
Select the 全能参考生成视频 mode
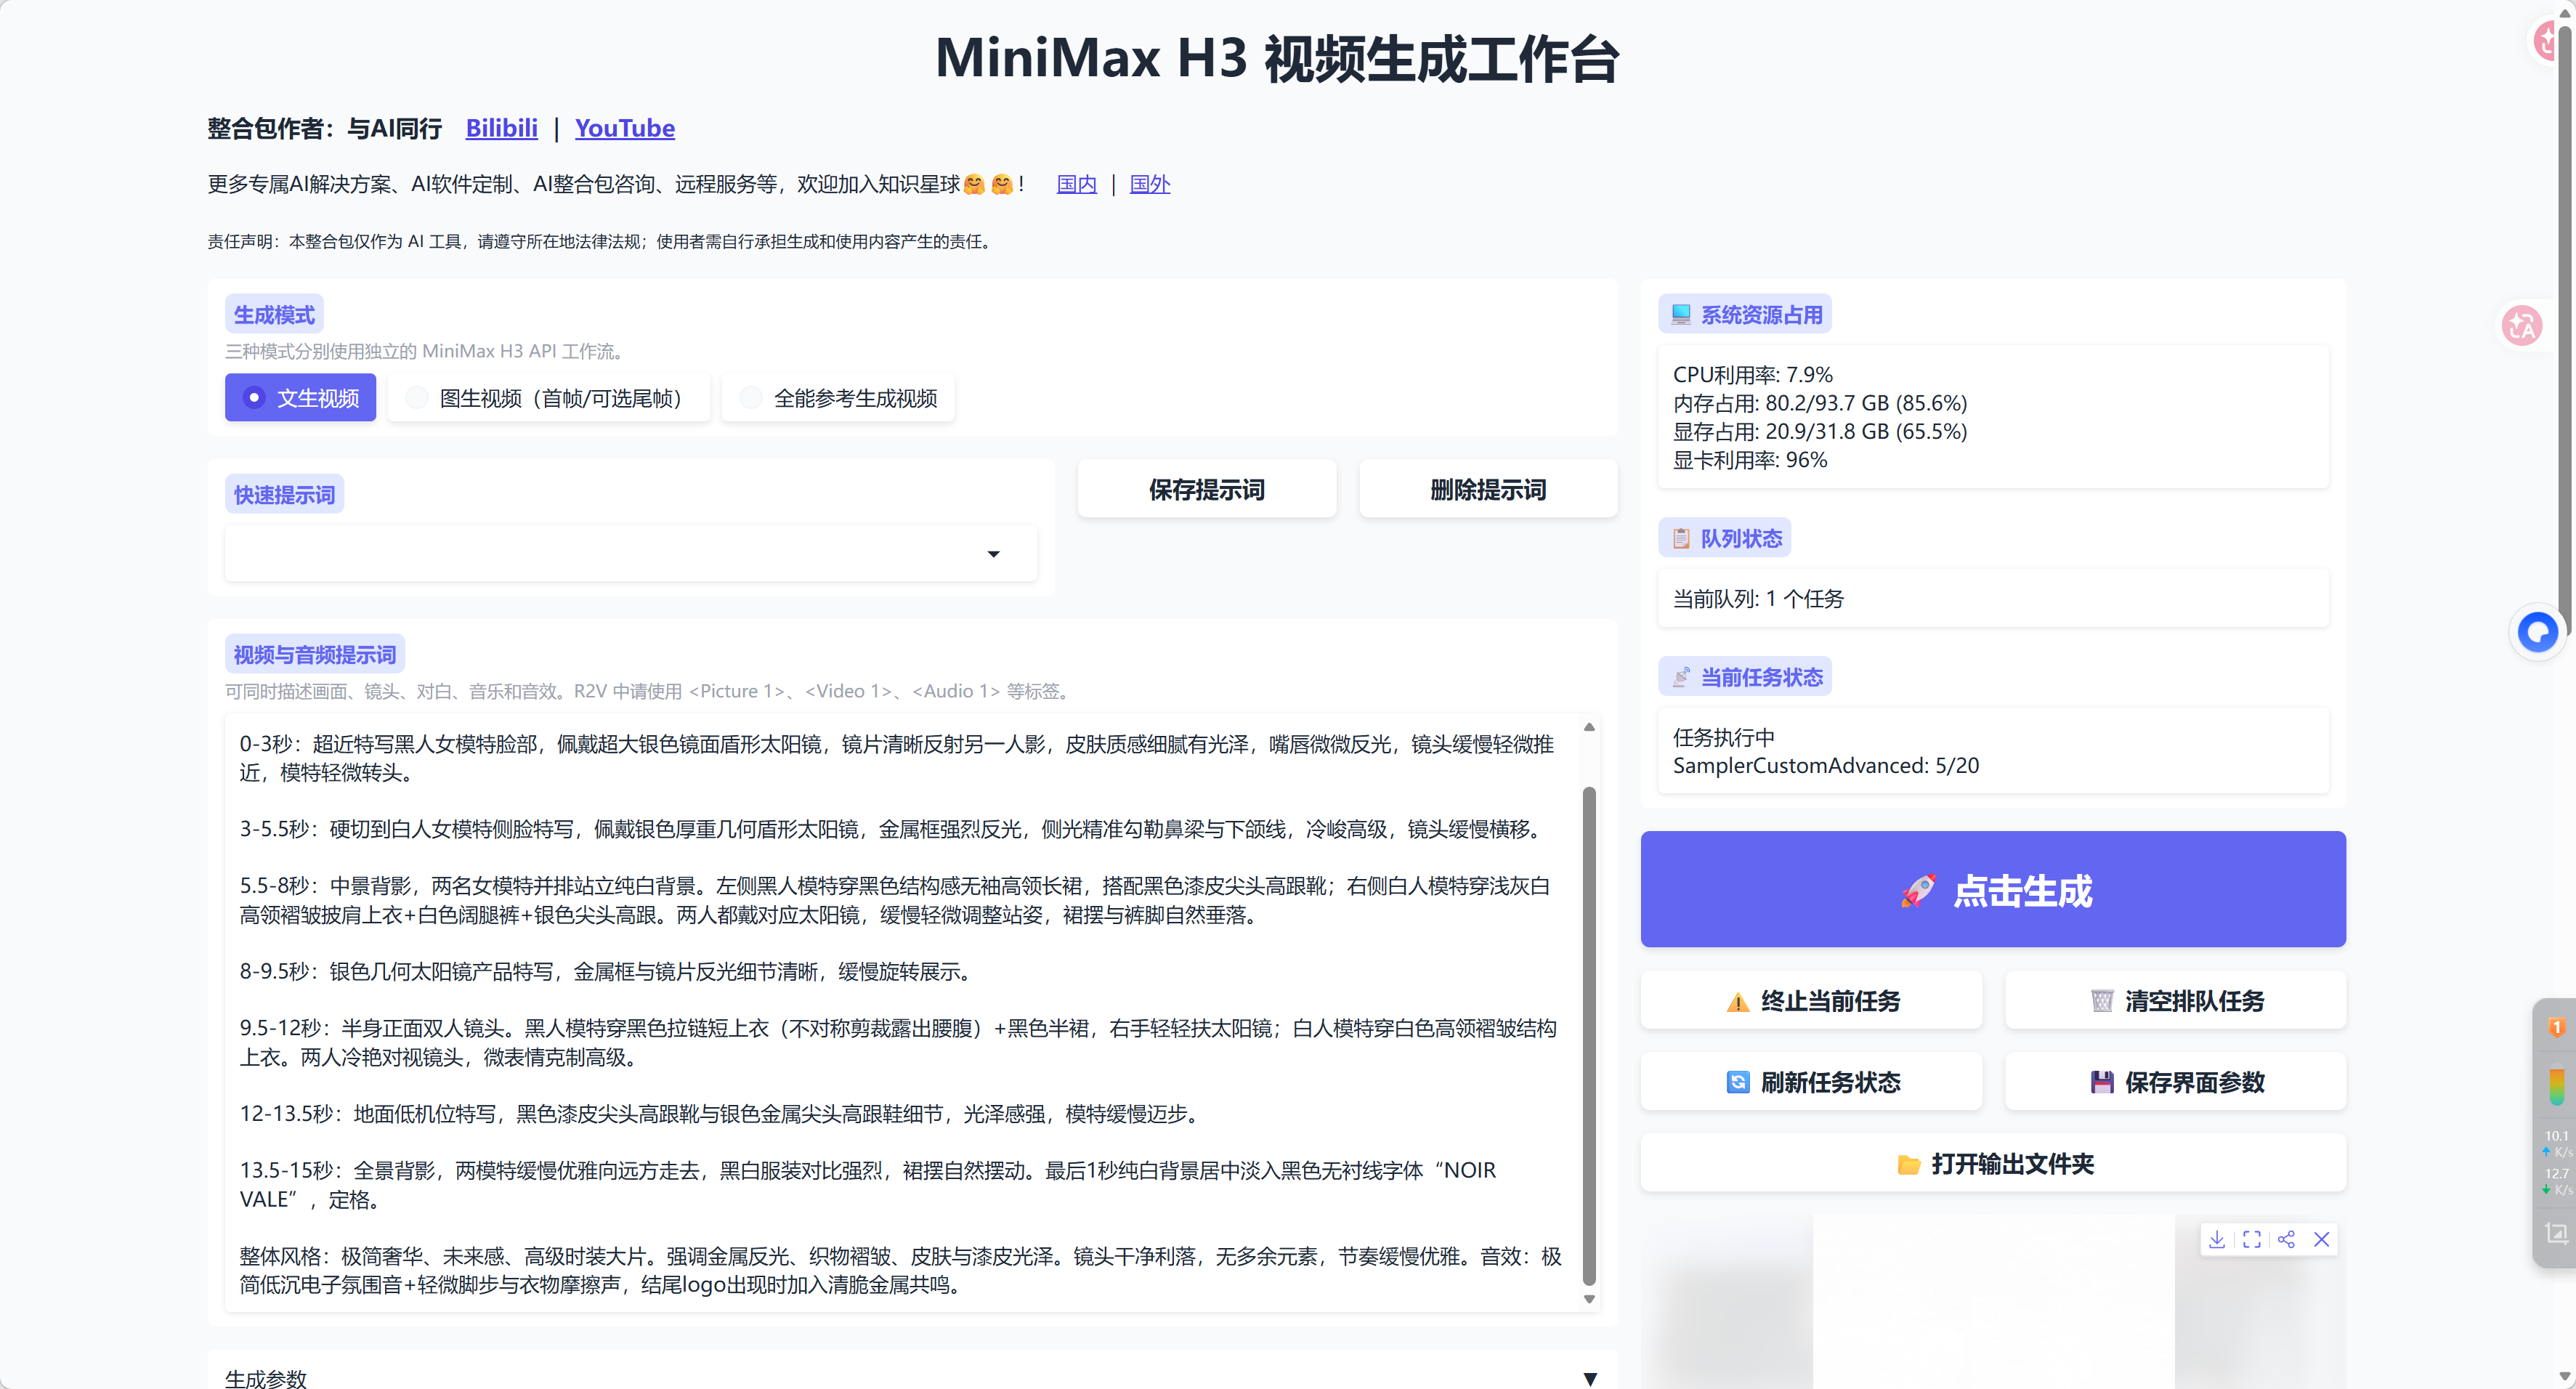tap(838, 398)
